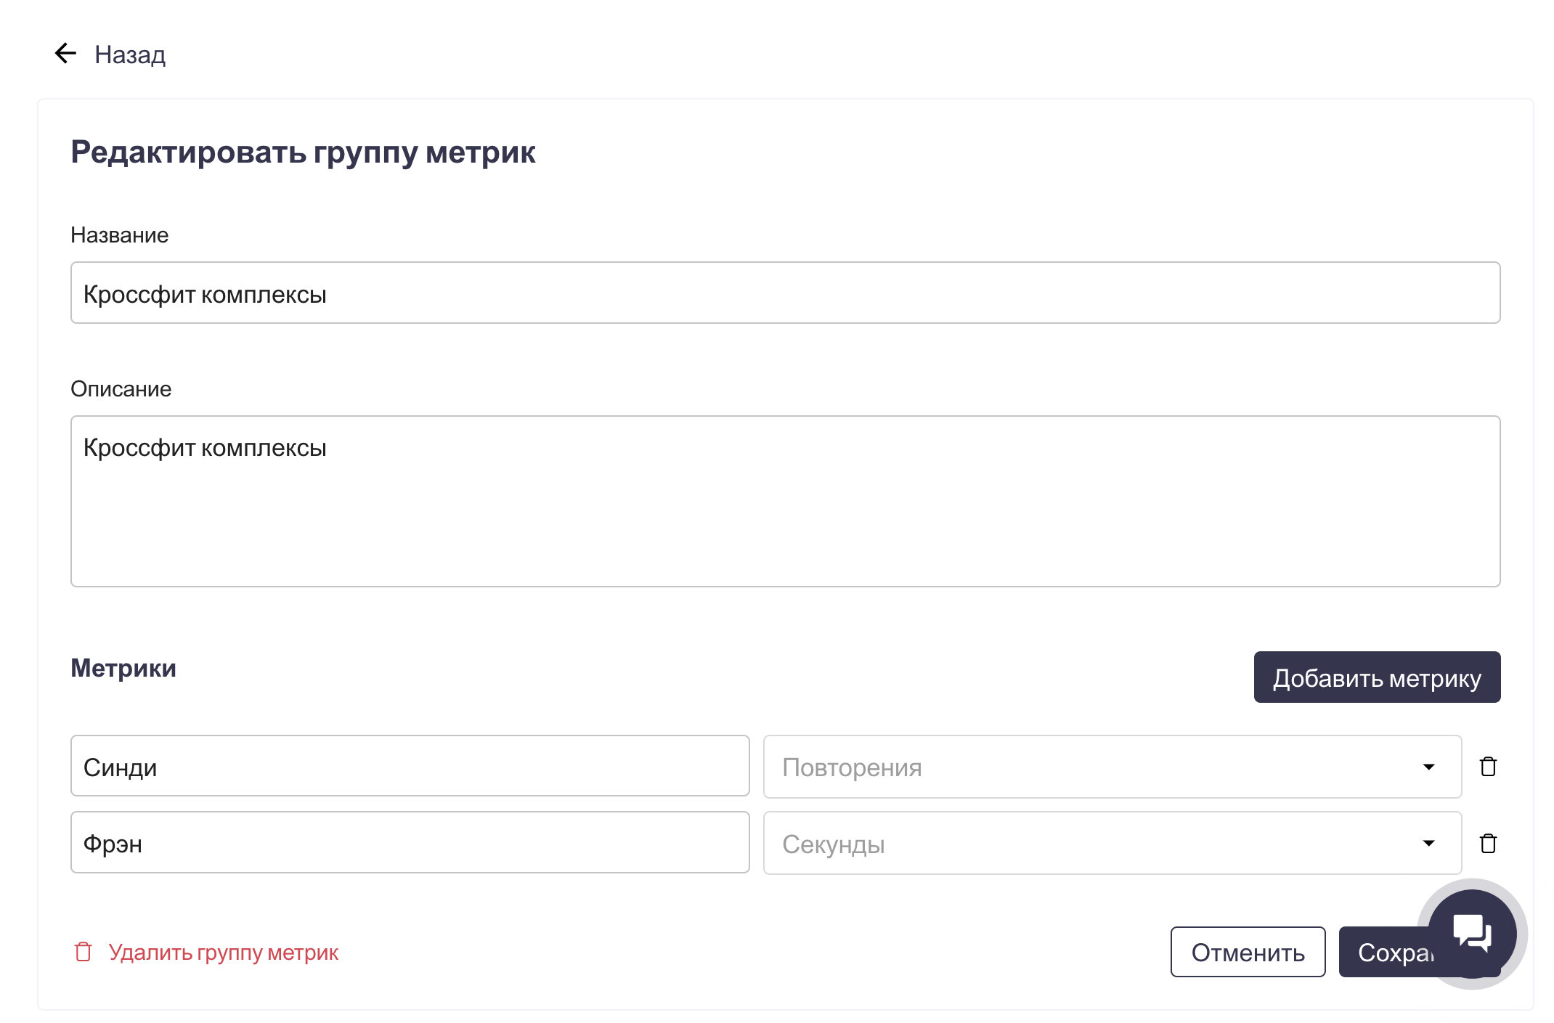Click the Редактировать группу метрик heading
The image size is (1554, 1023).
tap(303, 152)
